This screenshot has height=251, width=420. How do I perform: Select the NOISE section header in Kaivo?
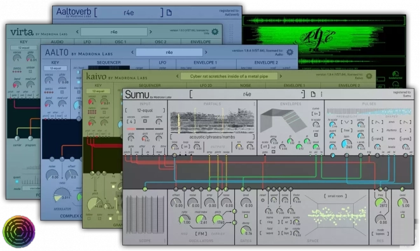tap(246, 86)
